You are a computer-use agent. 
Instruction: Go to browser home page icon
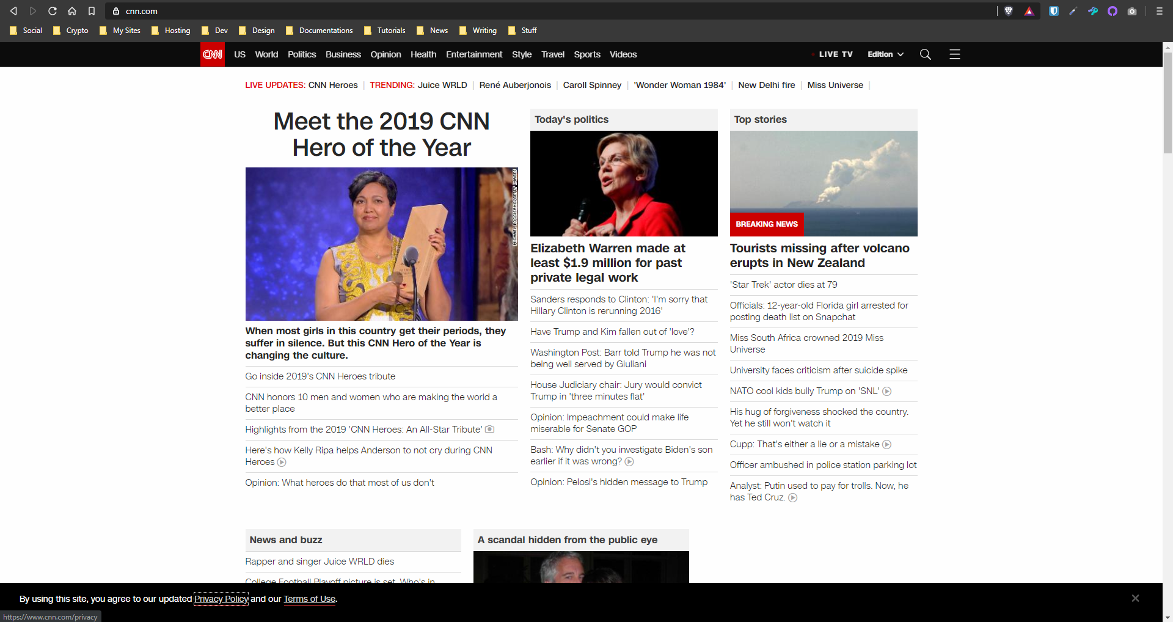click(x=72, y=11)
